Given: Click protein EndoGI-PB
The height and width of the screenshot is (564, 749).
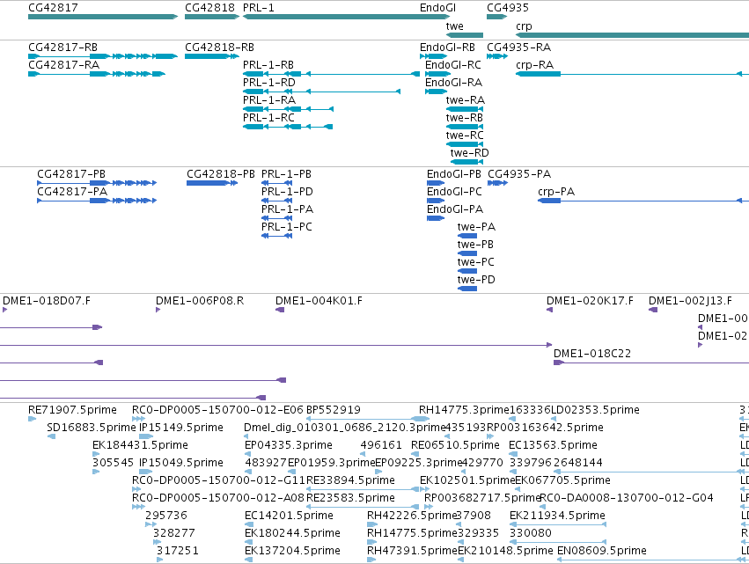Looking at the screenshot, I should (436, 183).
